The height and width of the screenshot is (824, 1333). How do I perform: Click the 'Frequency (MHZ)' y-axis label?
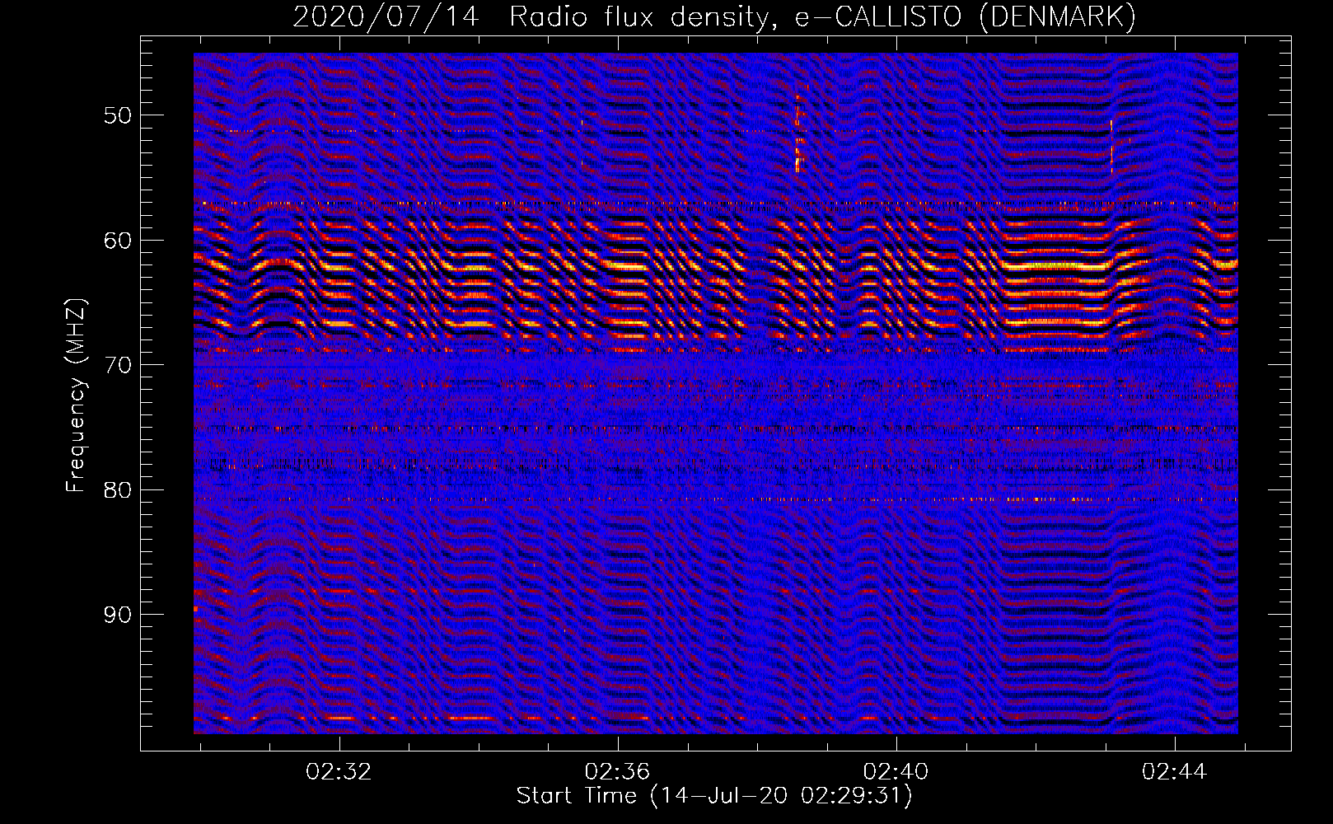tap(76, 396)
